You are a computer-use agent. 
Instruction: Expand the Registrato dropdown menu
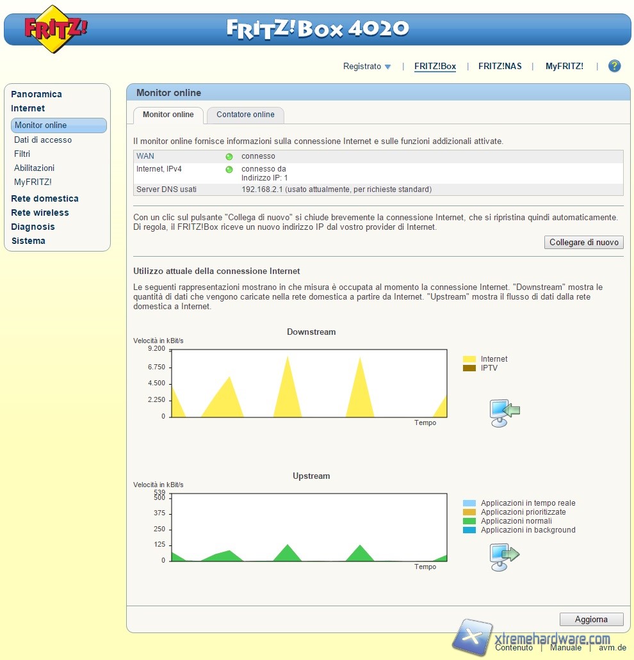(367, 67)
